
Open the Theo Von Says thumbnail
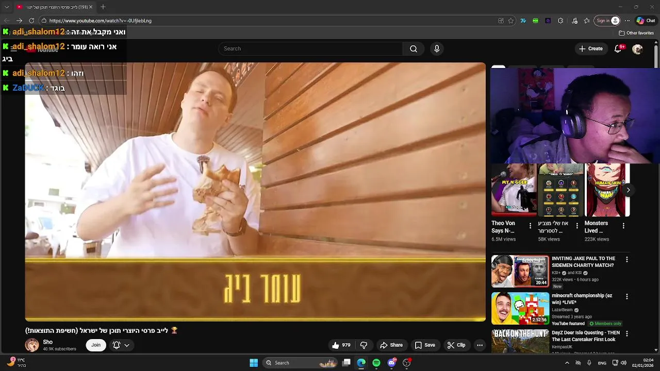pos(514,190)
